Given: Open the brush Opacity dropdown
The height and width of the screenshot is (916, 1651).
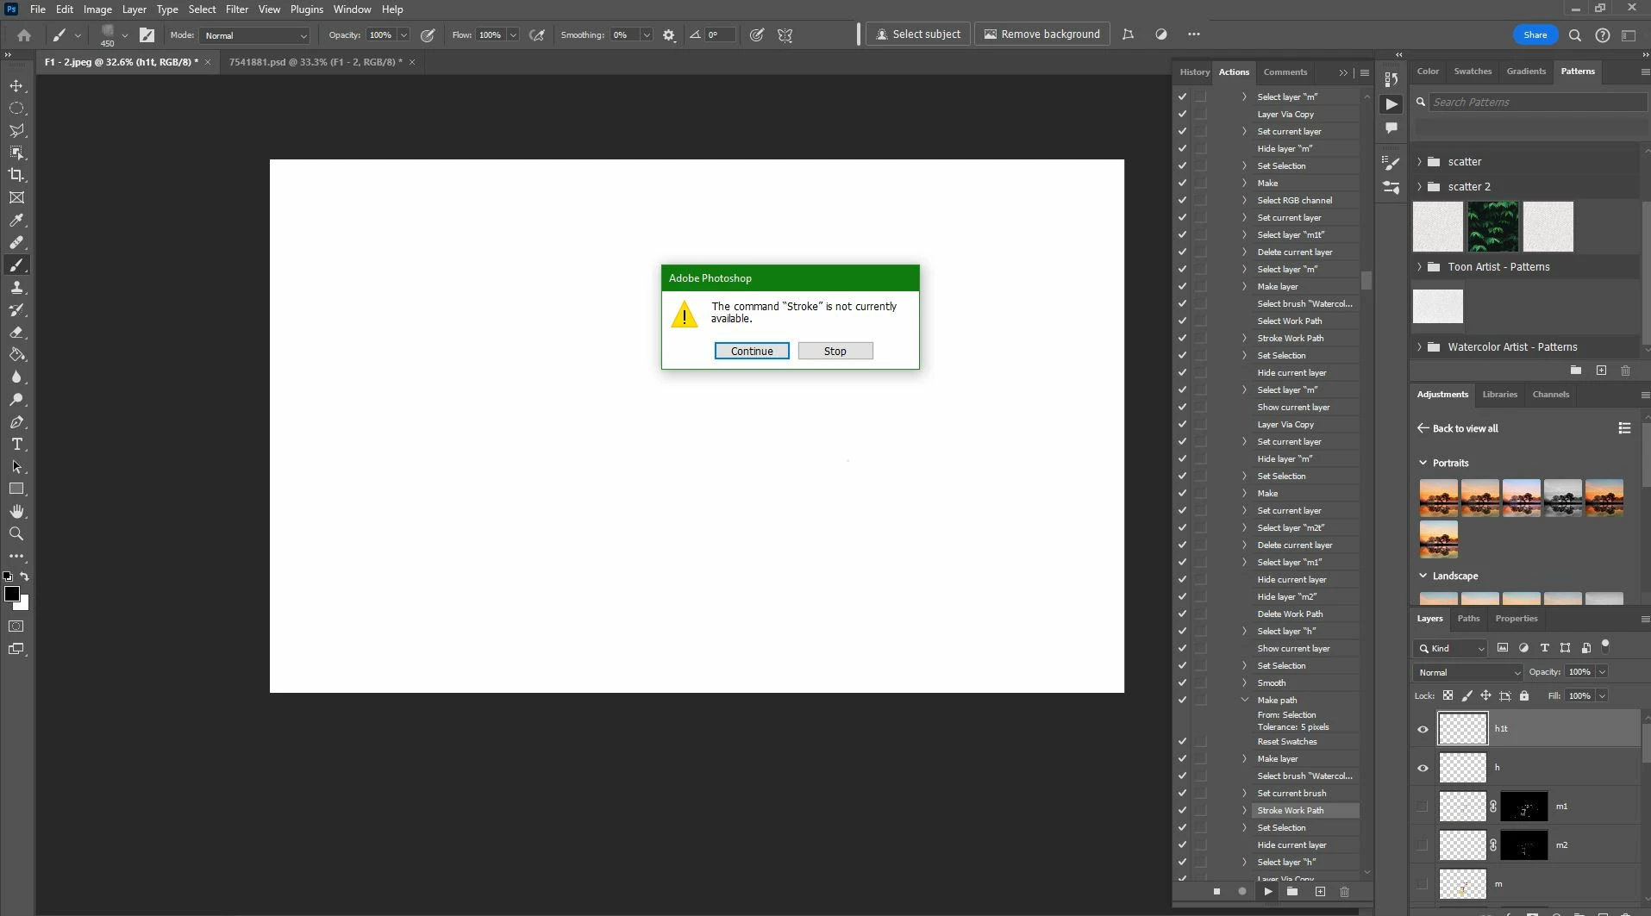Looking at the screenshot, I should click(403, 35).
